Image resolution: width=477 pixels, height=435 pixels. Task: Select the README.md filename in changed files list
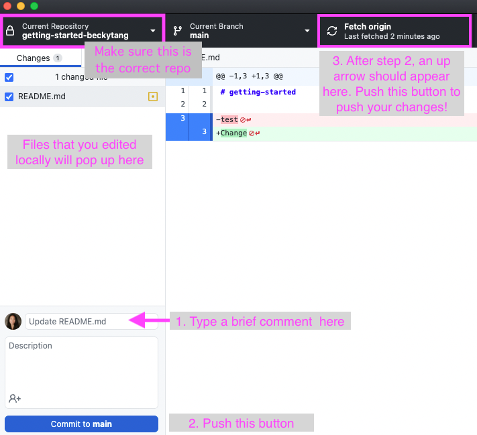42,97
